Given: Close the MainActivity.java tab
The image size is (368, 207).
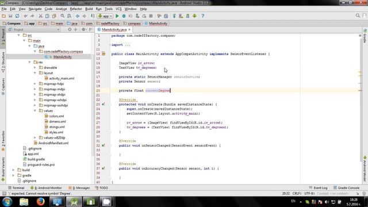Looking at the screenshot, I should [129, 29].
